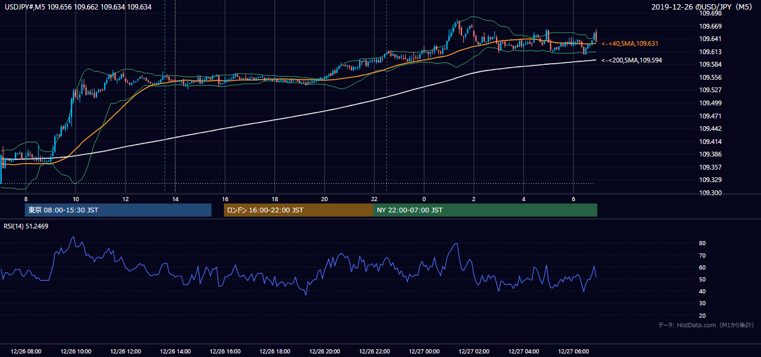Open the HistData.com data source credit

pyautogui.click(x=706, y=325)
